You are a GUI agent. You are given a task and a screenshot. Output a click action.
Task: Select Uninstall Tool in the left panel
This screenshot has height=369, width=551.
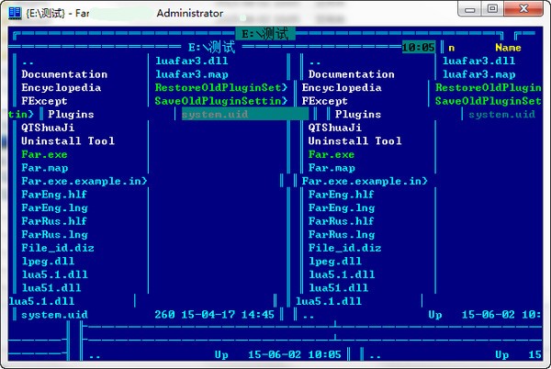click(x=68, y=141)
